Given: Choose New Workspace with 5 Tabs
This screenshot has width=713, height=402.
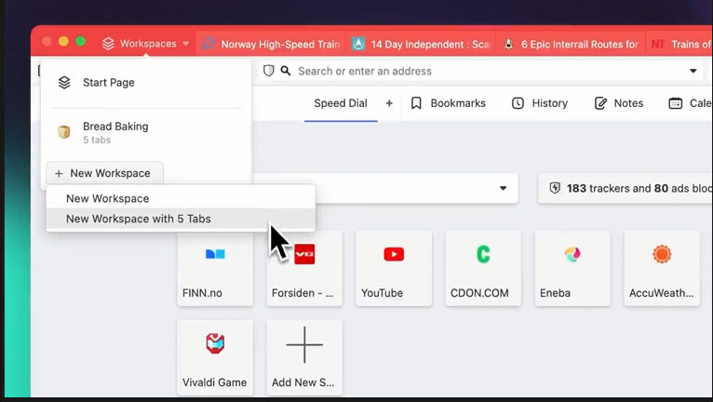Looking at the screenshot, I should [181, 219].
